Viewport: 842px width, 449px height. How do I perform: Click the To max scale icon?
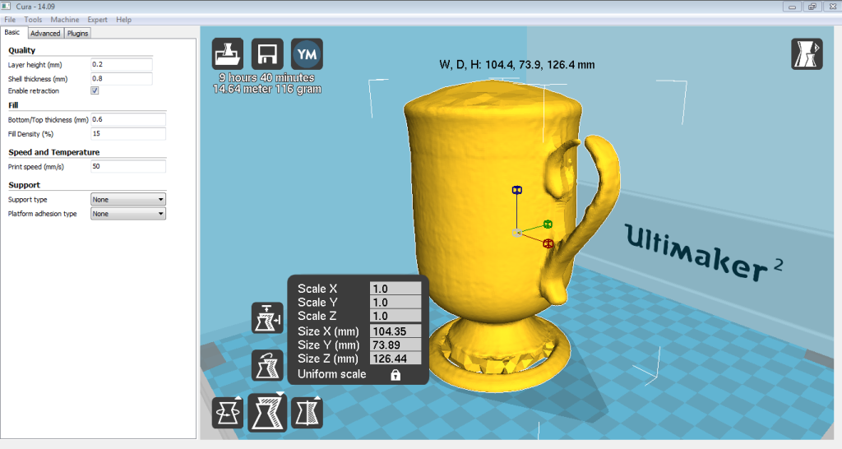(x=267, y=318)
